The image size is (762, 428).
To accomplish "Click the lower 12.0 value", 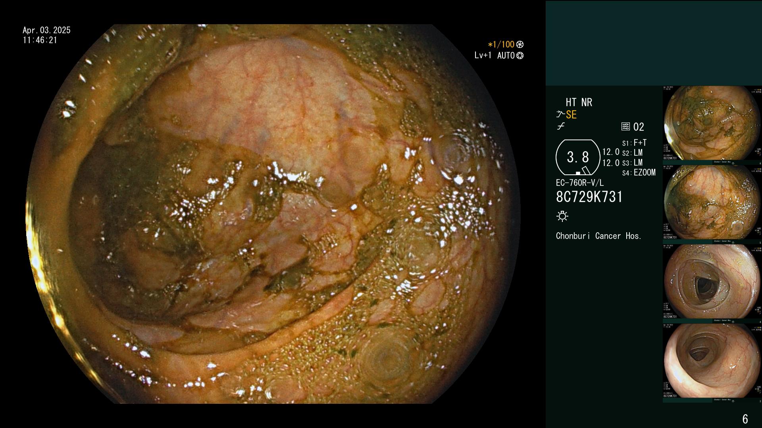I will (x=611, y=163).
